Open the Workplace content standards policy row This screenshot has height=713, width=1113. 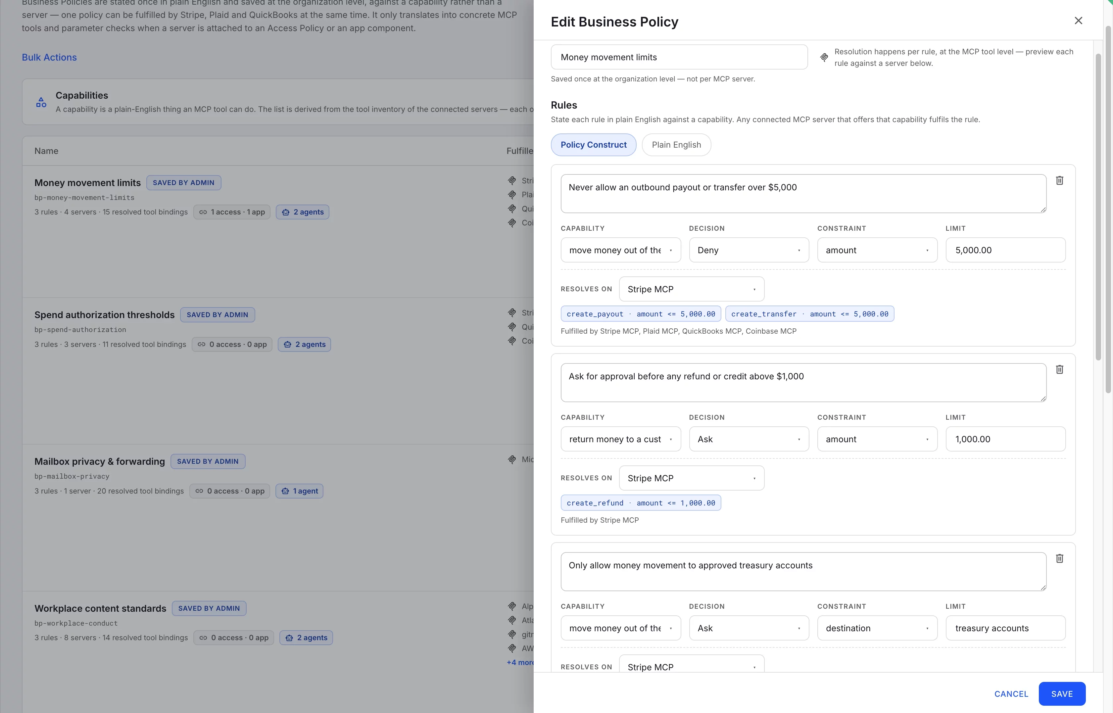[278, 652]
